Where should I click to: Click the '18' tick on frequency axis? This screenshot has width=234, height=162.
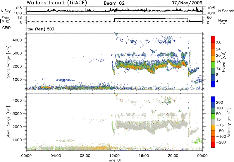(19, 18)
